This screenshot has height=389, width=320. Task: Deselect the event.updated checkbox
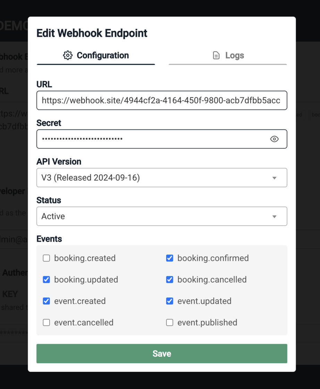click(x=170, y=301)
